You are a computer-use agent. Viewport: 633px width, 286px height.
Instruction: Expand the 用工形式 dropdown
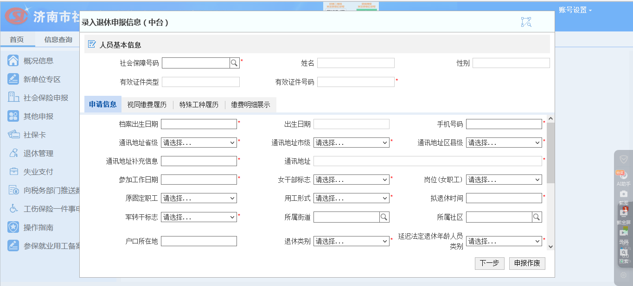(x=351, y=199)
